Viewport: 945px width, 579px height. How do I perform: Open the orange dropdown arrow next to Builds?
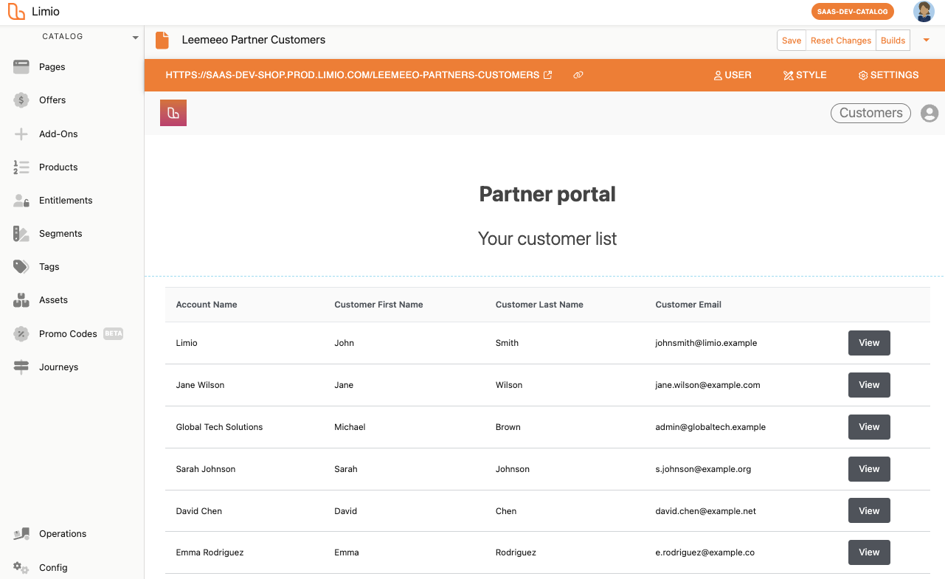point(927,41)
